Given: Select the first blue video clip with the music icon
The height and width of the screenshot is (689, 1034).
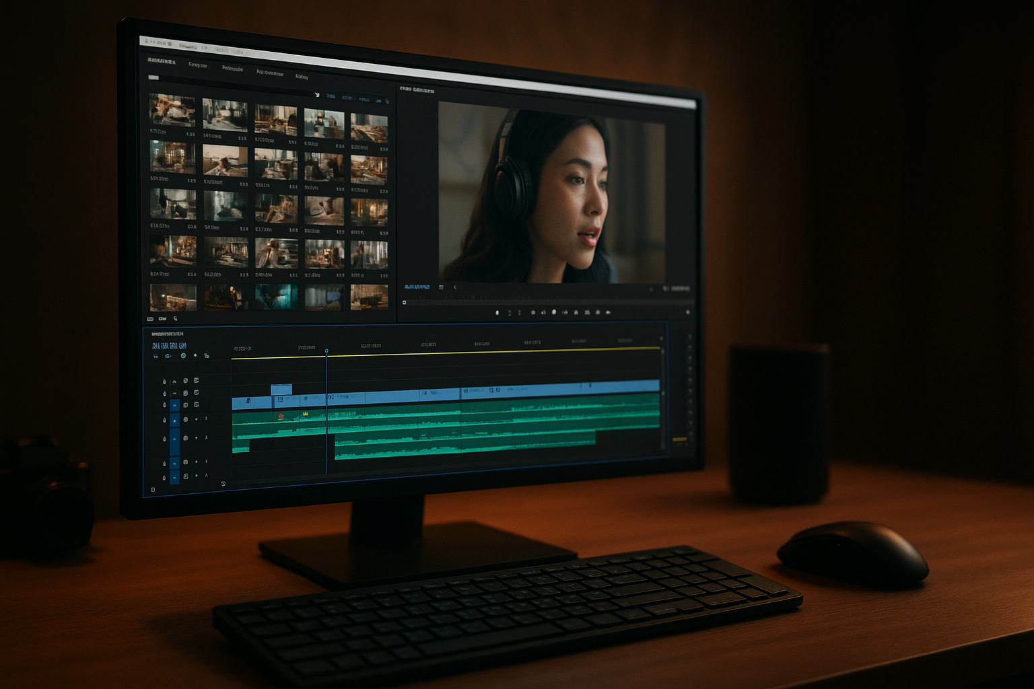Looking at the screenshot, I should coord(252,402).
